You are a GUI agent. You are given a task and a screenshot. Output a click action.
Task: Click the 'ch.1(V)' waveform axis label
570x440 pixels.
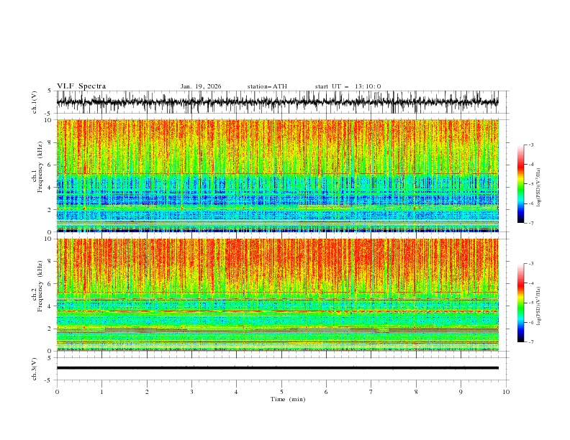coord(35,102)
